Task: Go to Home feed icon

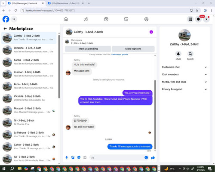Action: (66, 19)
